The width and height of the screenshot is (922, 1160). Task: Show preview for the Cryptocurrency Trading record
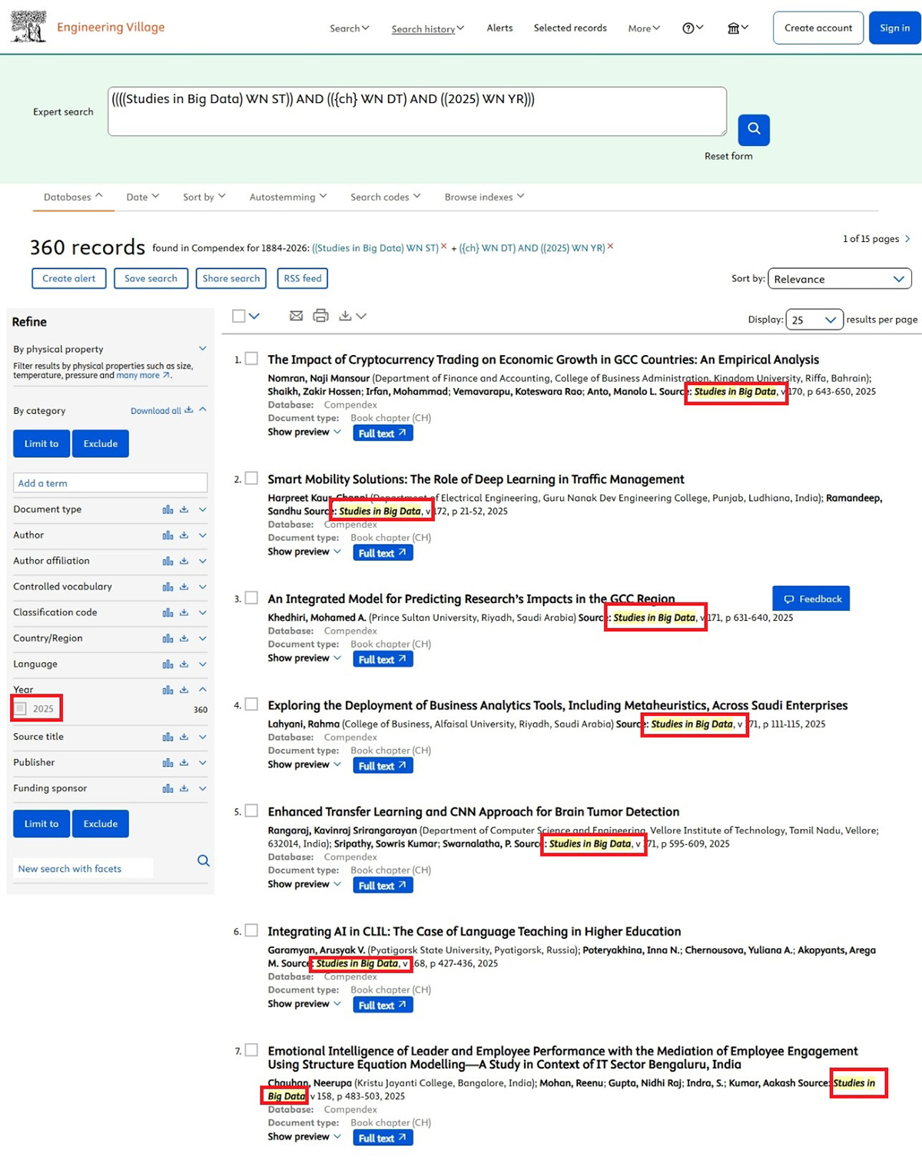(x=304, y=433)
